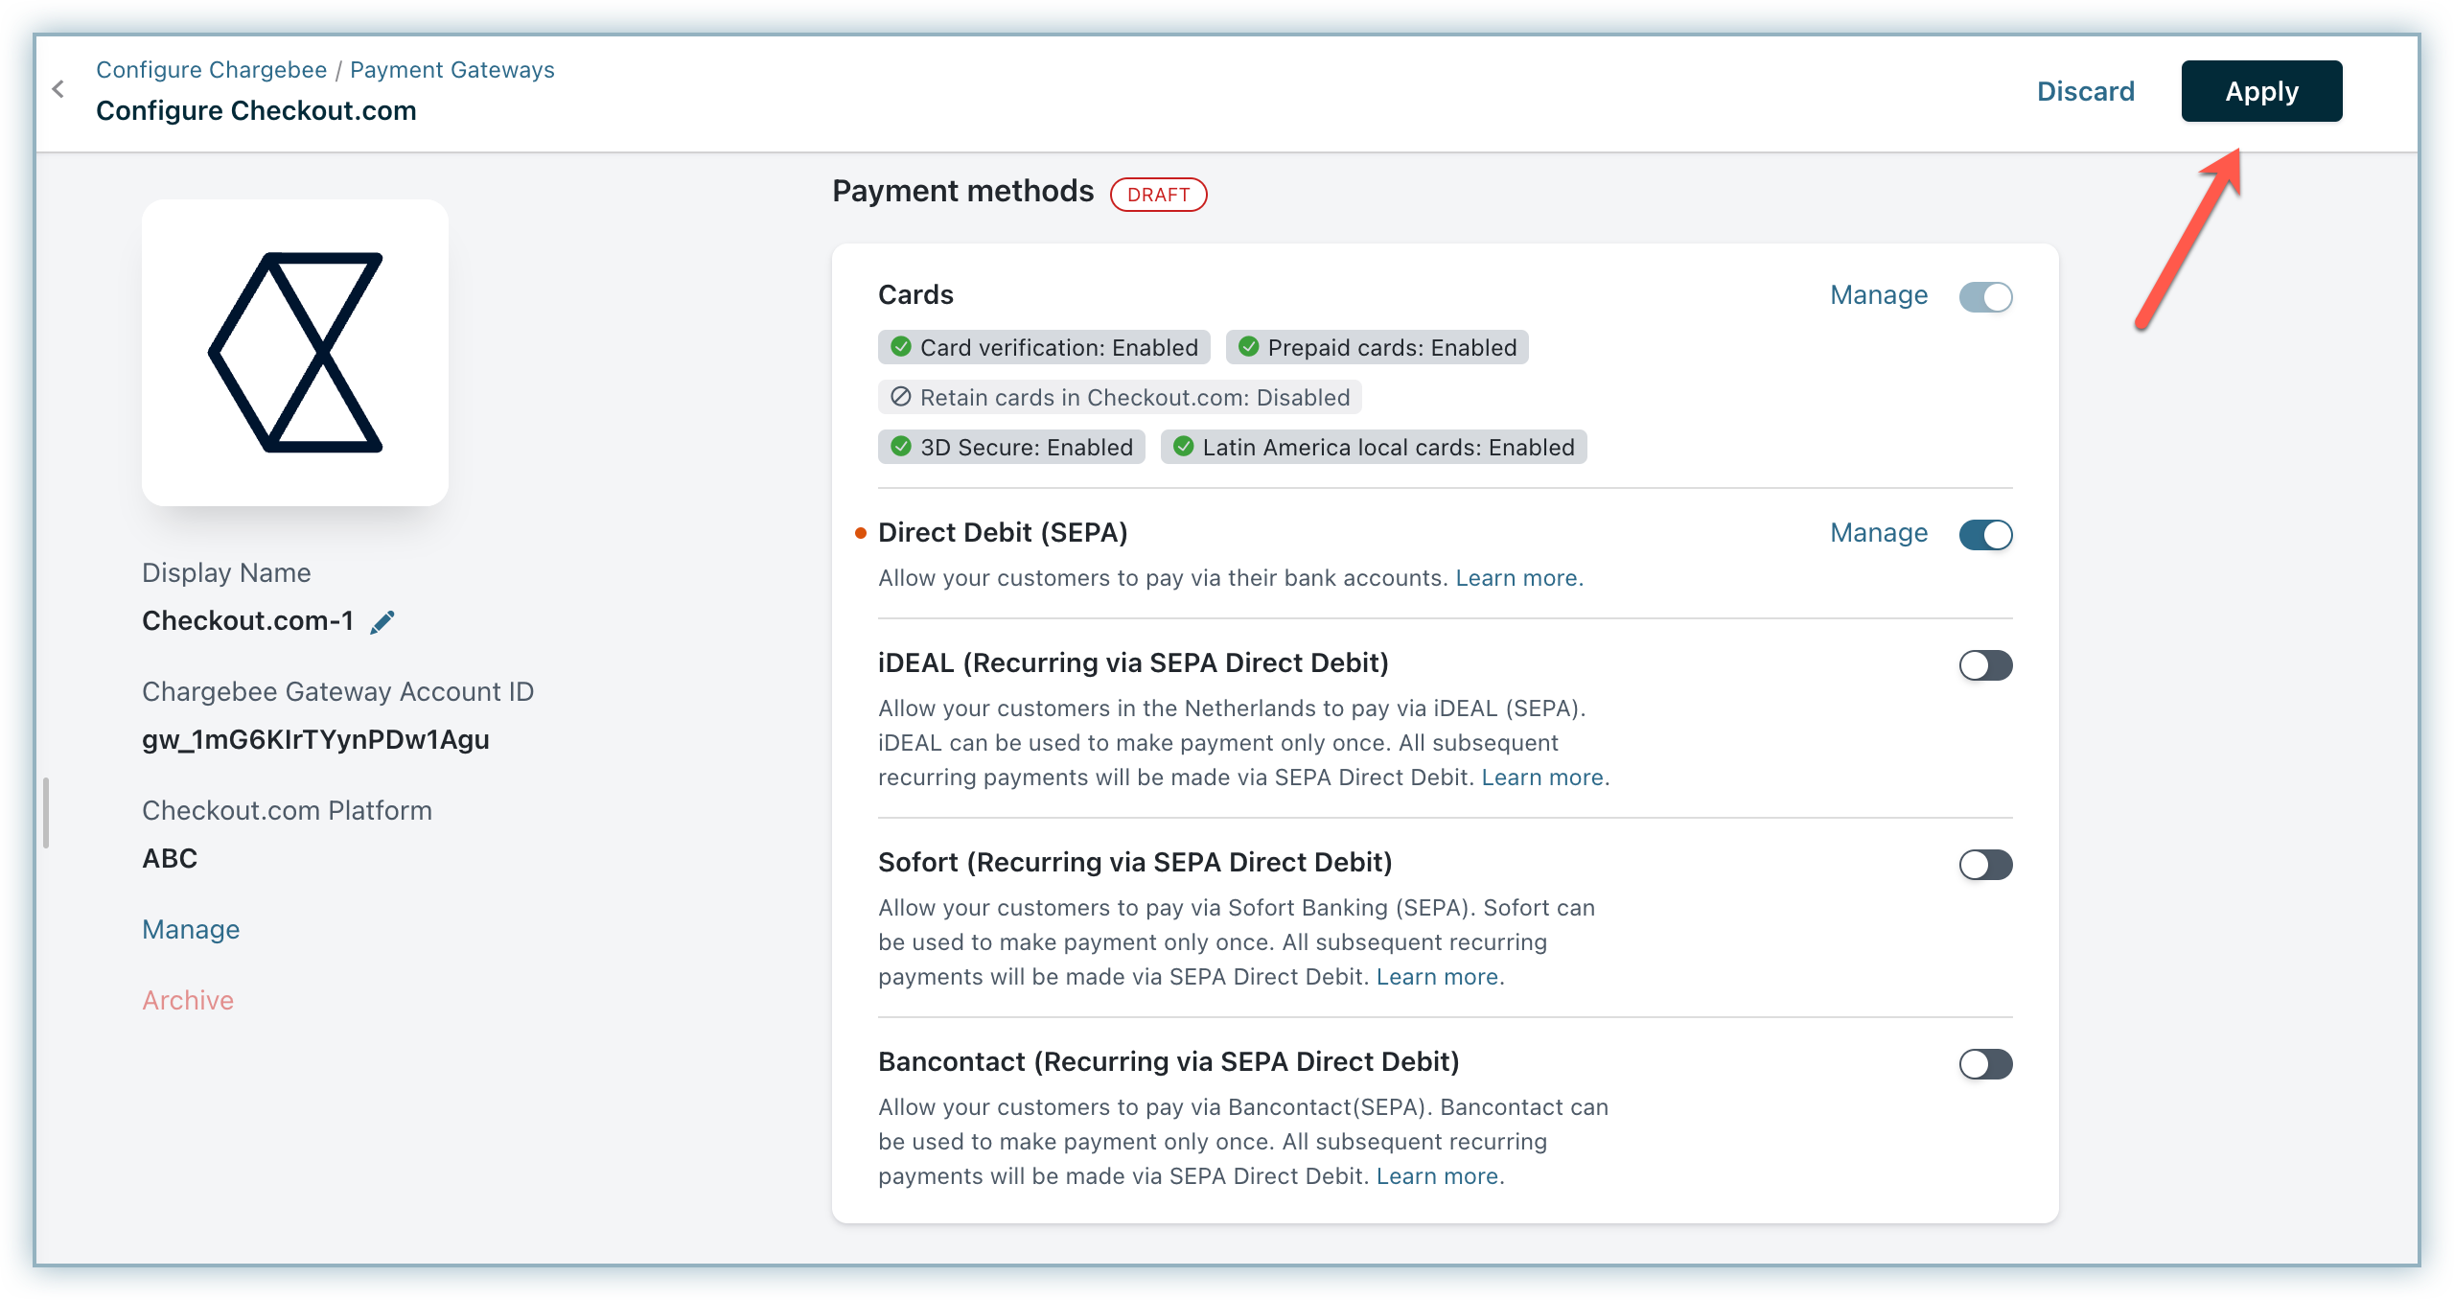2454x1300 pixels.
Task: Click the DRAFT status badge
Action: click(1158, 195)
